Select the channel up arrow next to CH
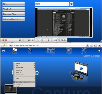102x94 pixels. coord(39,40)
